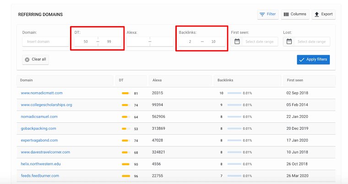Open expertvagabond.com domain link

point(39,141)
